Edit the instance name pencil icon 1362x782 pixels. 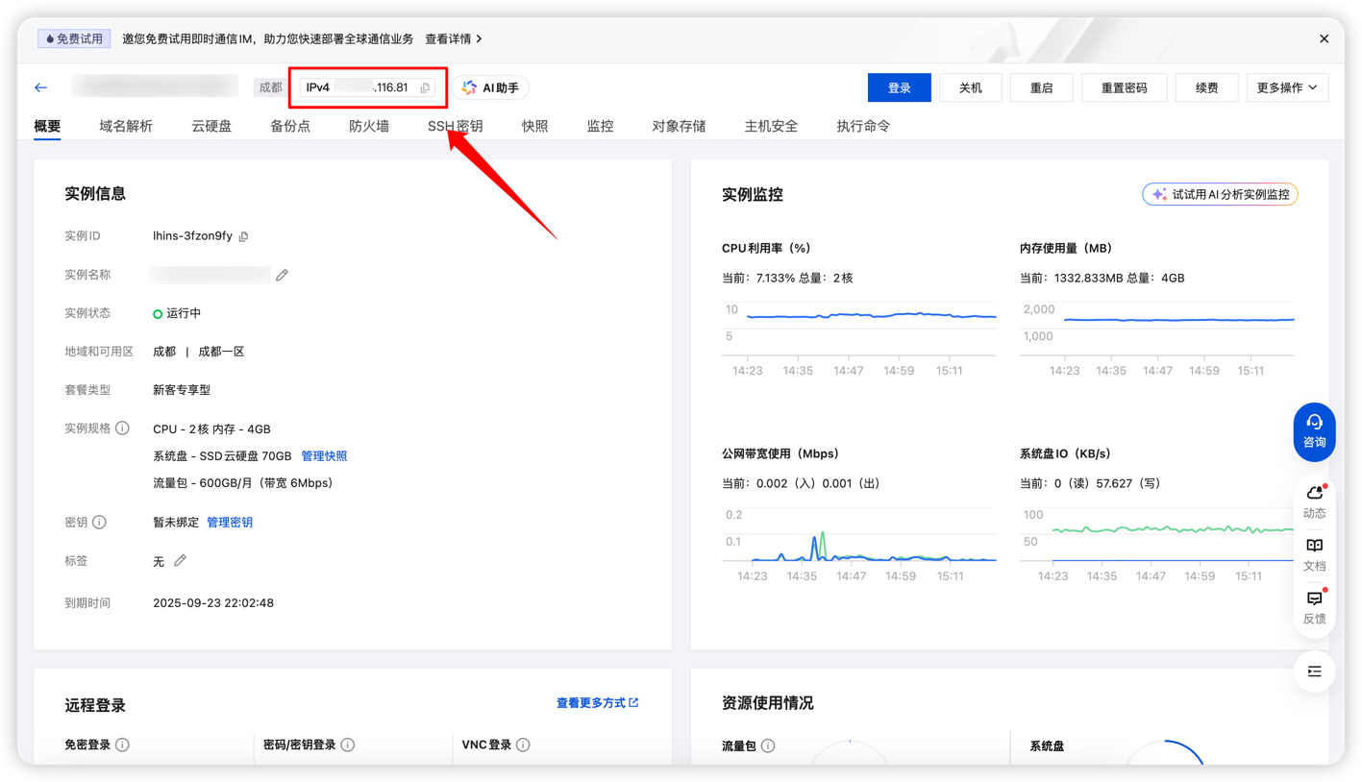(282, 275)
